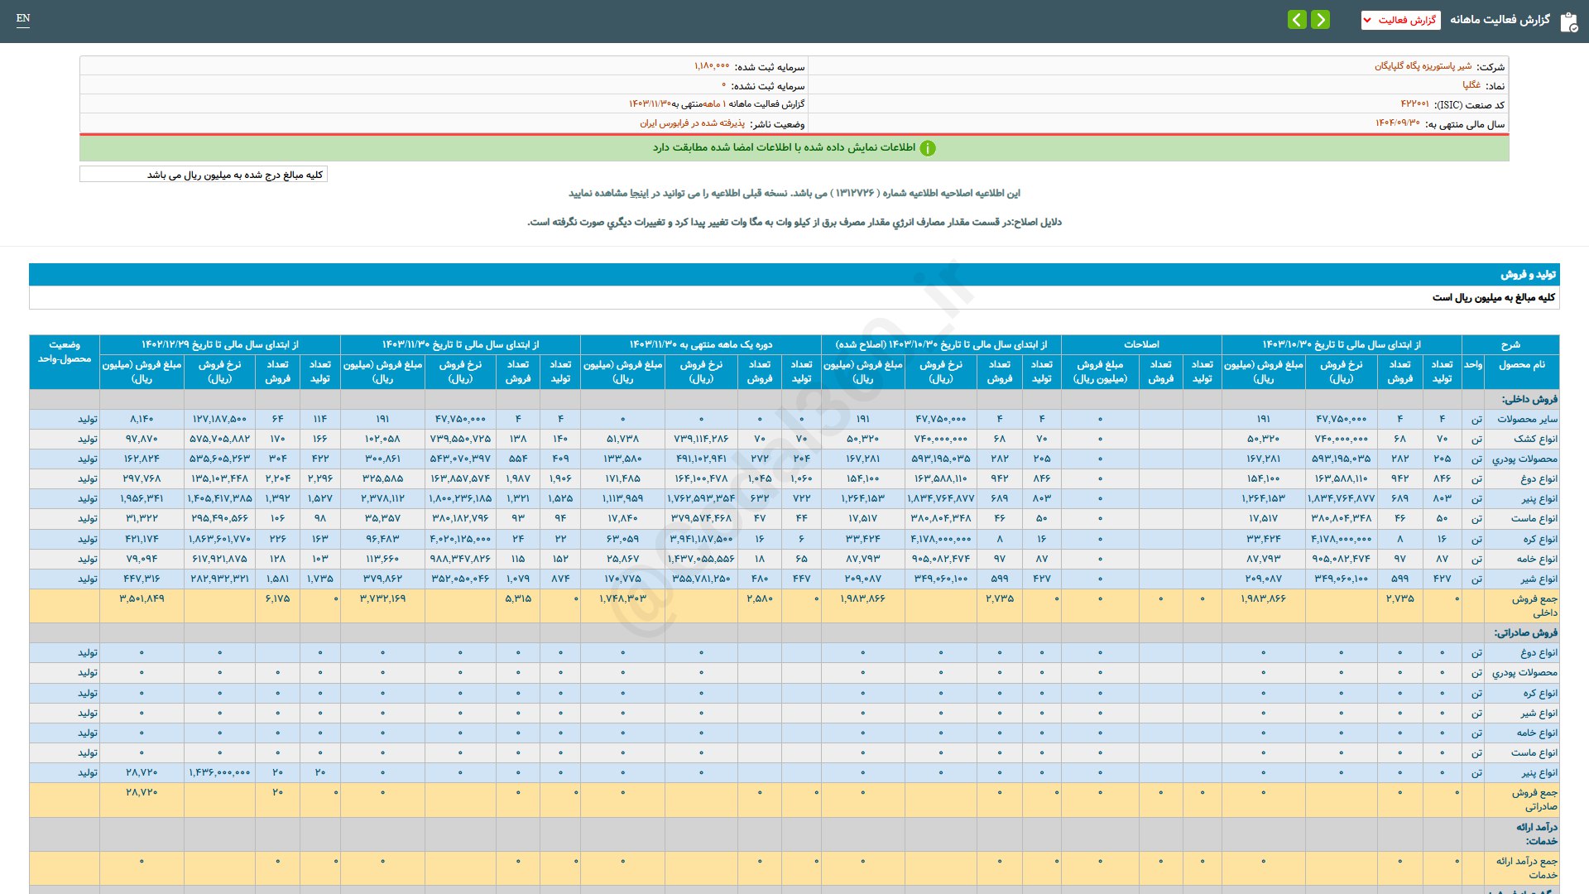Switch language with the EN link
Screen dimensions: 1589x894
pyautogui.click(x=23, y=18)
